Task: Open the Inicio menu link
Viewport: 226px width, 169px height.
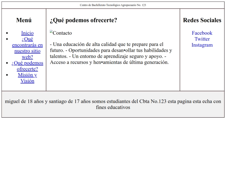Action: (x=27, y=33)
